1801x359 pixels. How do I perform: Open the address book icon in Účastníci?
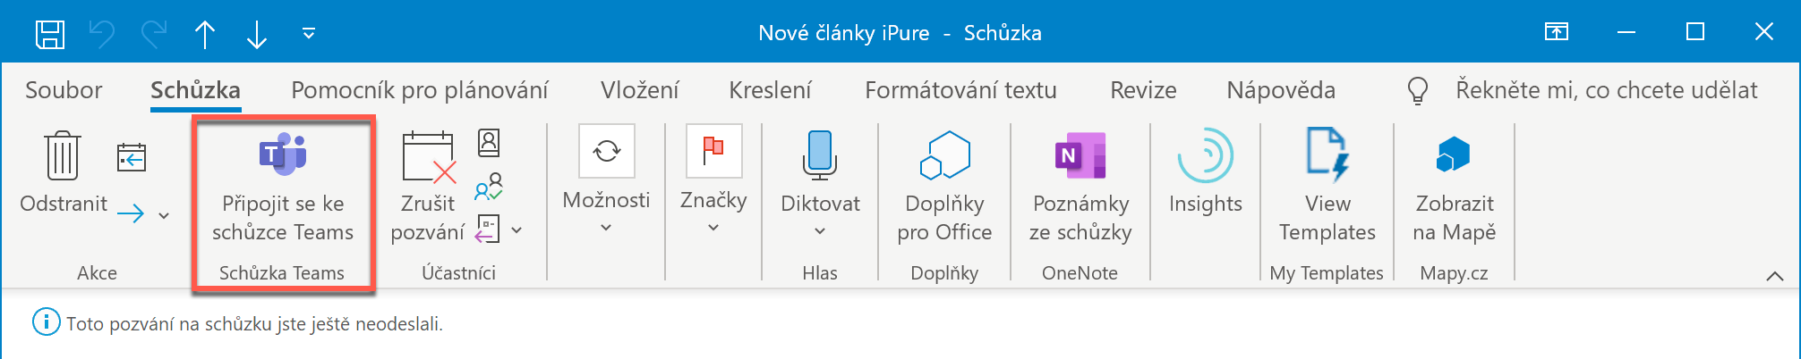pyautogui.click(x=489, y=142)
